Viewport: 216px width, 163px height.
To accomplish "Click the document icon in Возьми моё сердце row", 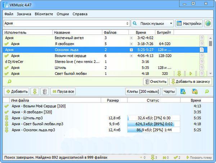I will [x=202, y=56].
